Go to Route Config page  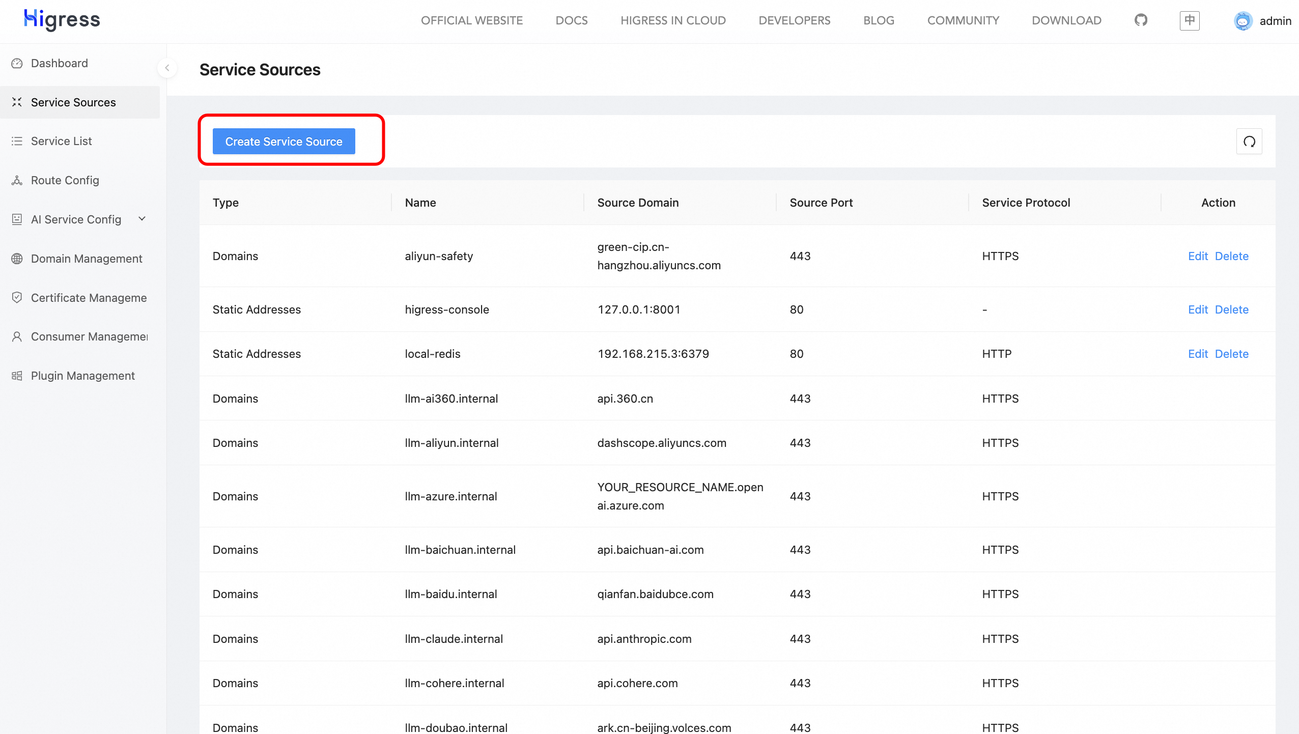(65, 180)
